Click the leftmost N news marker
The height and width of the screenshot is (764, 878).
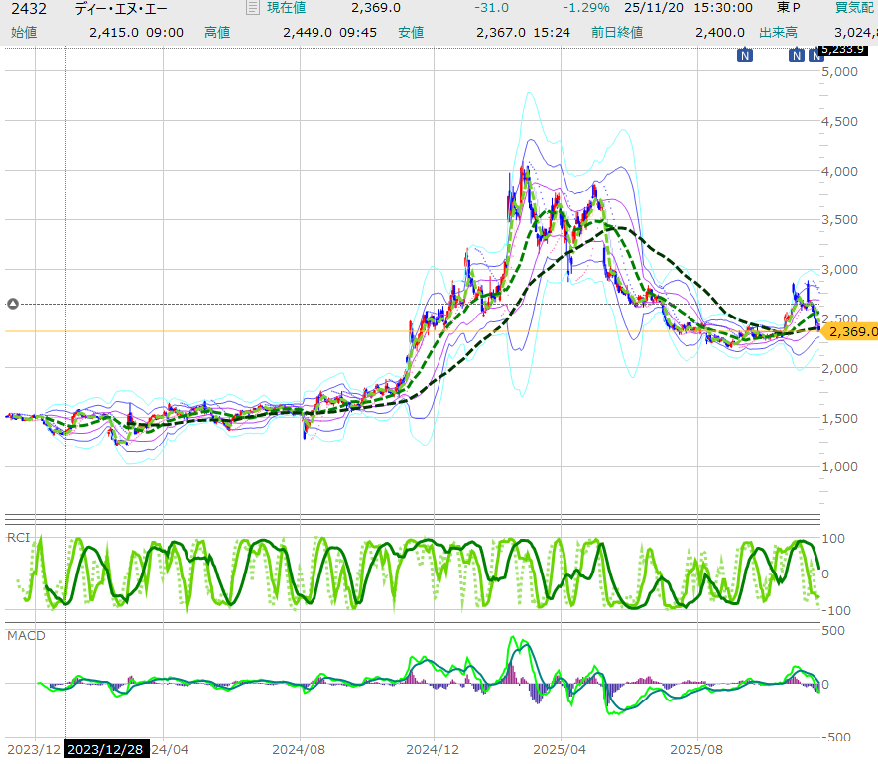(x=744, y=56)
